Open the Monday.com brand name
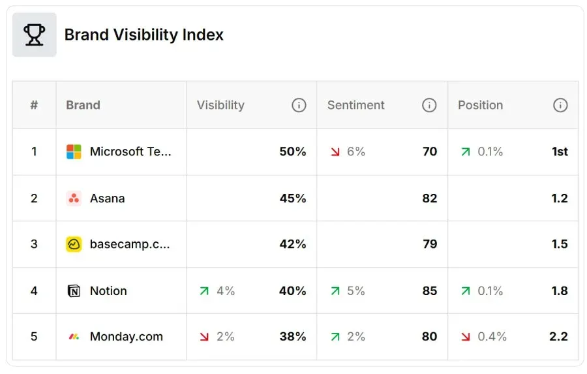 127,337
